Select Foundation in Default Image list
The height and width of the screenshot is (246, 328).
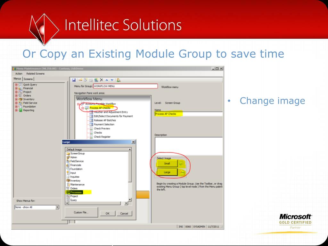[x=76, y=169]
